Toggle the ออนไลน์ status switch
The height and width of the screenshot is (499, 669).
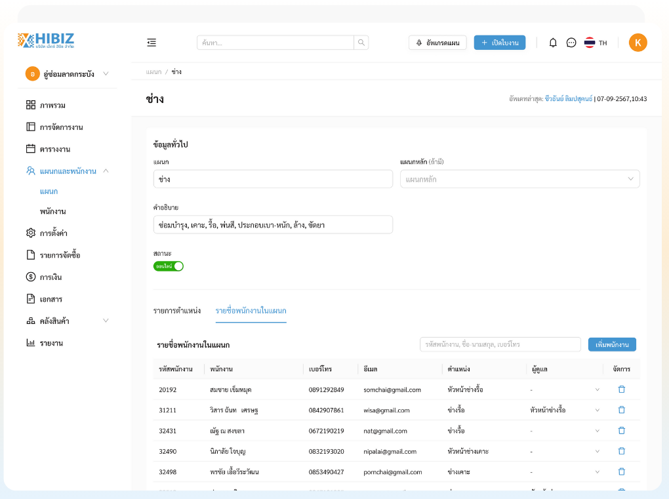point(169,266)
